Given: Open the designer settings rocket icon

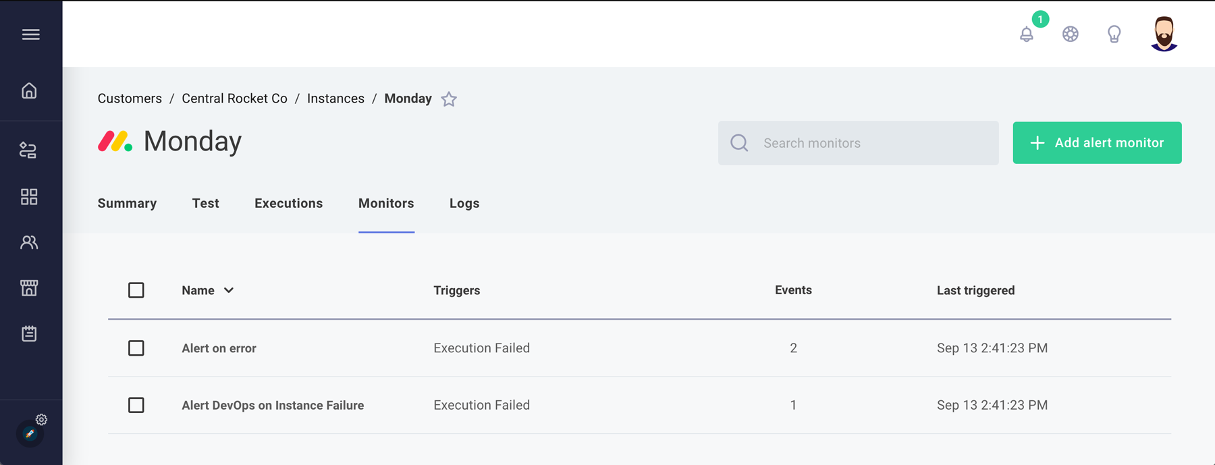Looking at the screenshot, I should 30,433.
